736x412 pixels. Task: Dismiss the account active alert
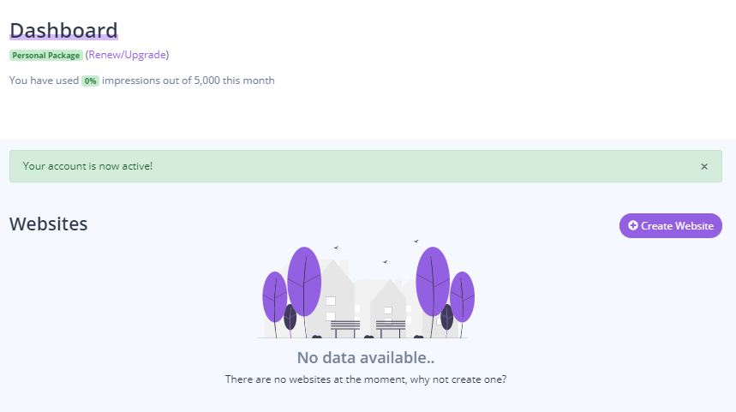[x=704, y=166]
